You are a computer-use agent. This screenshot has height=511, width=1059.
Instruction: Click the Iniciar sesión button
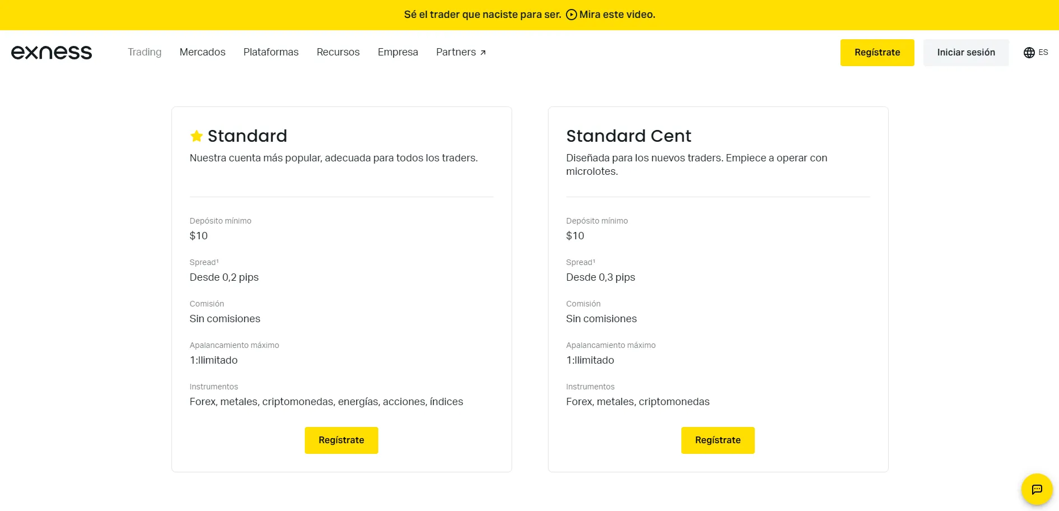966,53
